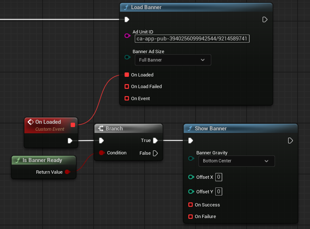Click the Ad Unit ID string pin
Viewport: 310px width, 229px height.
(127, 36)
